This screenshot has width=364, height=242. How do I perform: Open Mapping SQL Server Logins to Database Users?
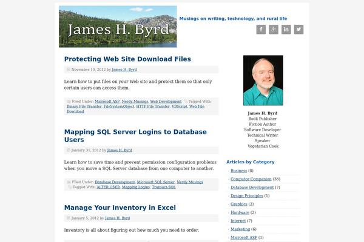coord(135,136)
